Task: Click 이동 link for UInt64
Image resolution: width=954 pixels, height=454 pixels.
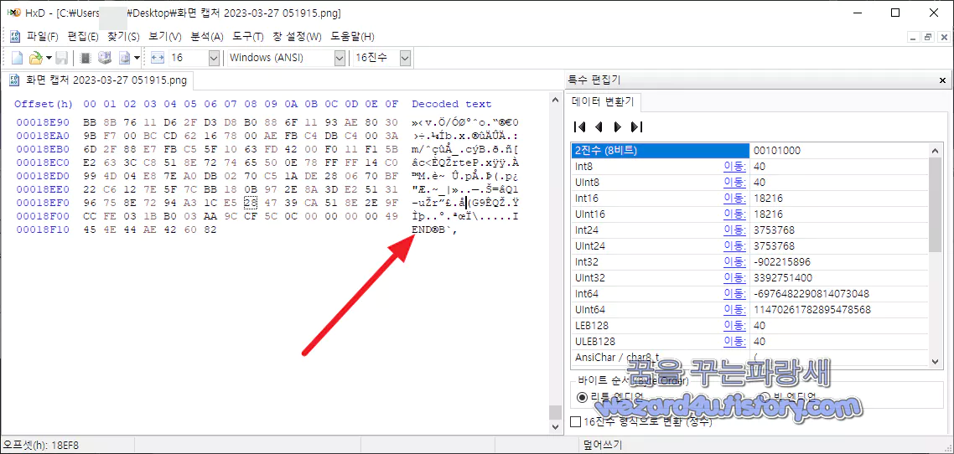Action: pos(735,309)
